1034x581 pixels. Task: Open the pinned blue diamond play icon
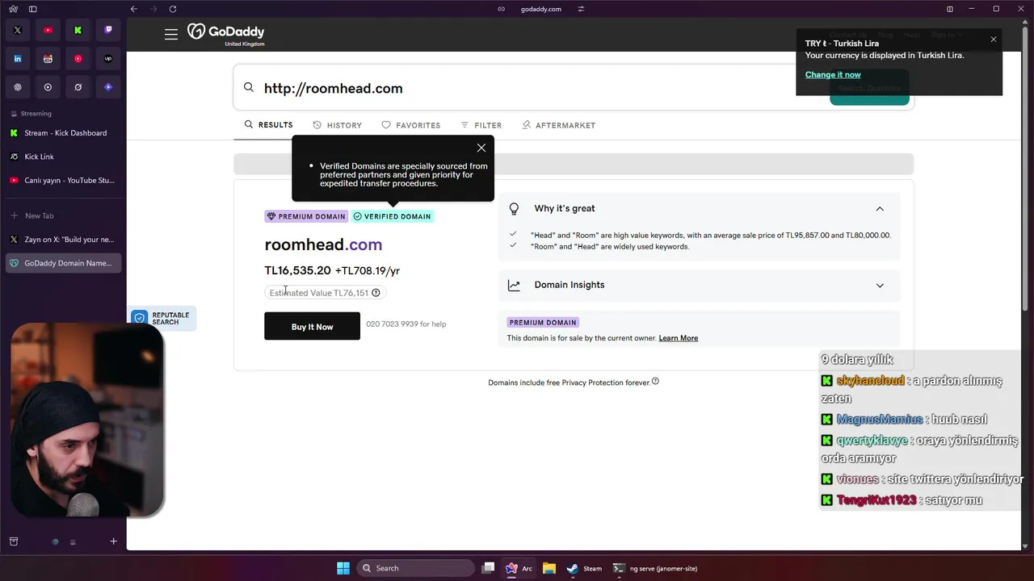(108, 87)
